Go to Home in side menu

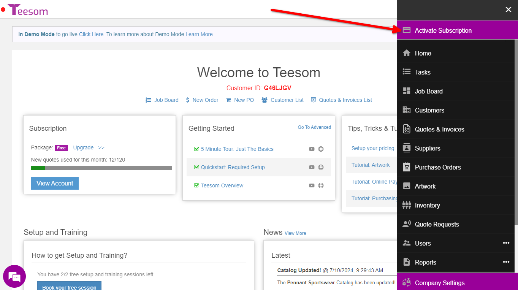pos(456,53)
